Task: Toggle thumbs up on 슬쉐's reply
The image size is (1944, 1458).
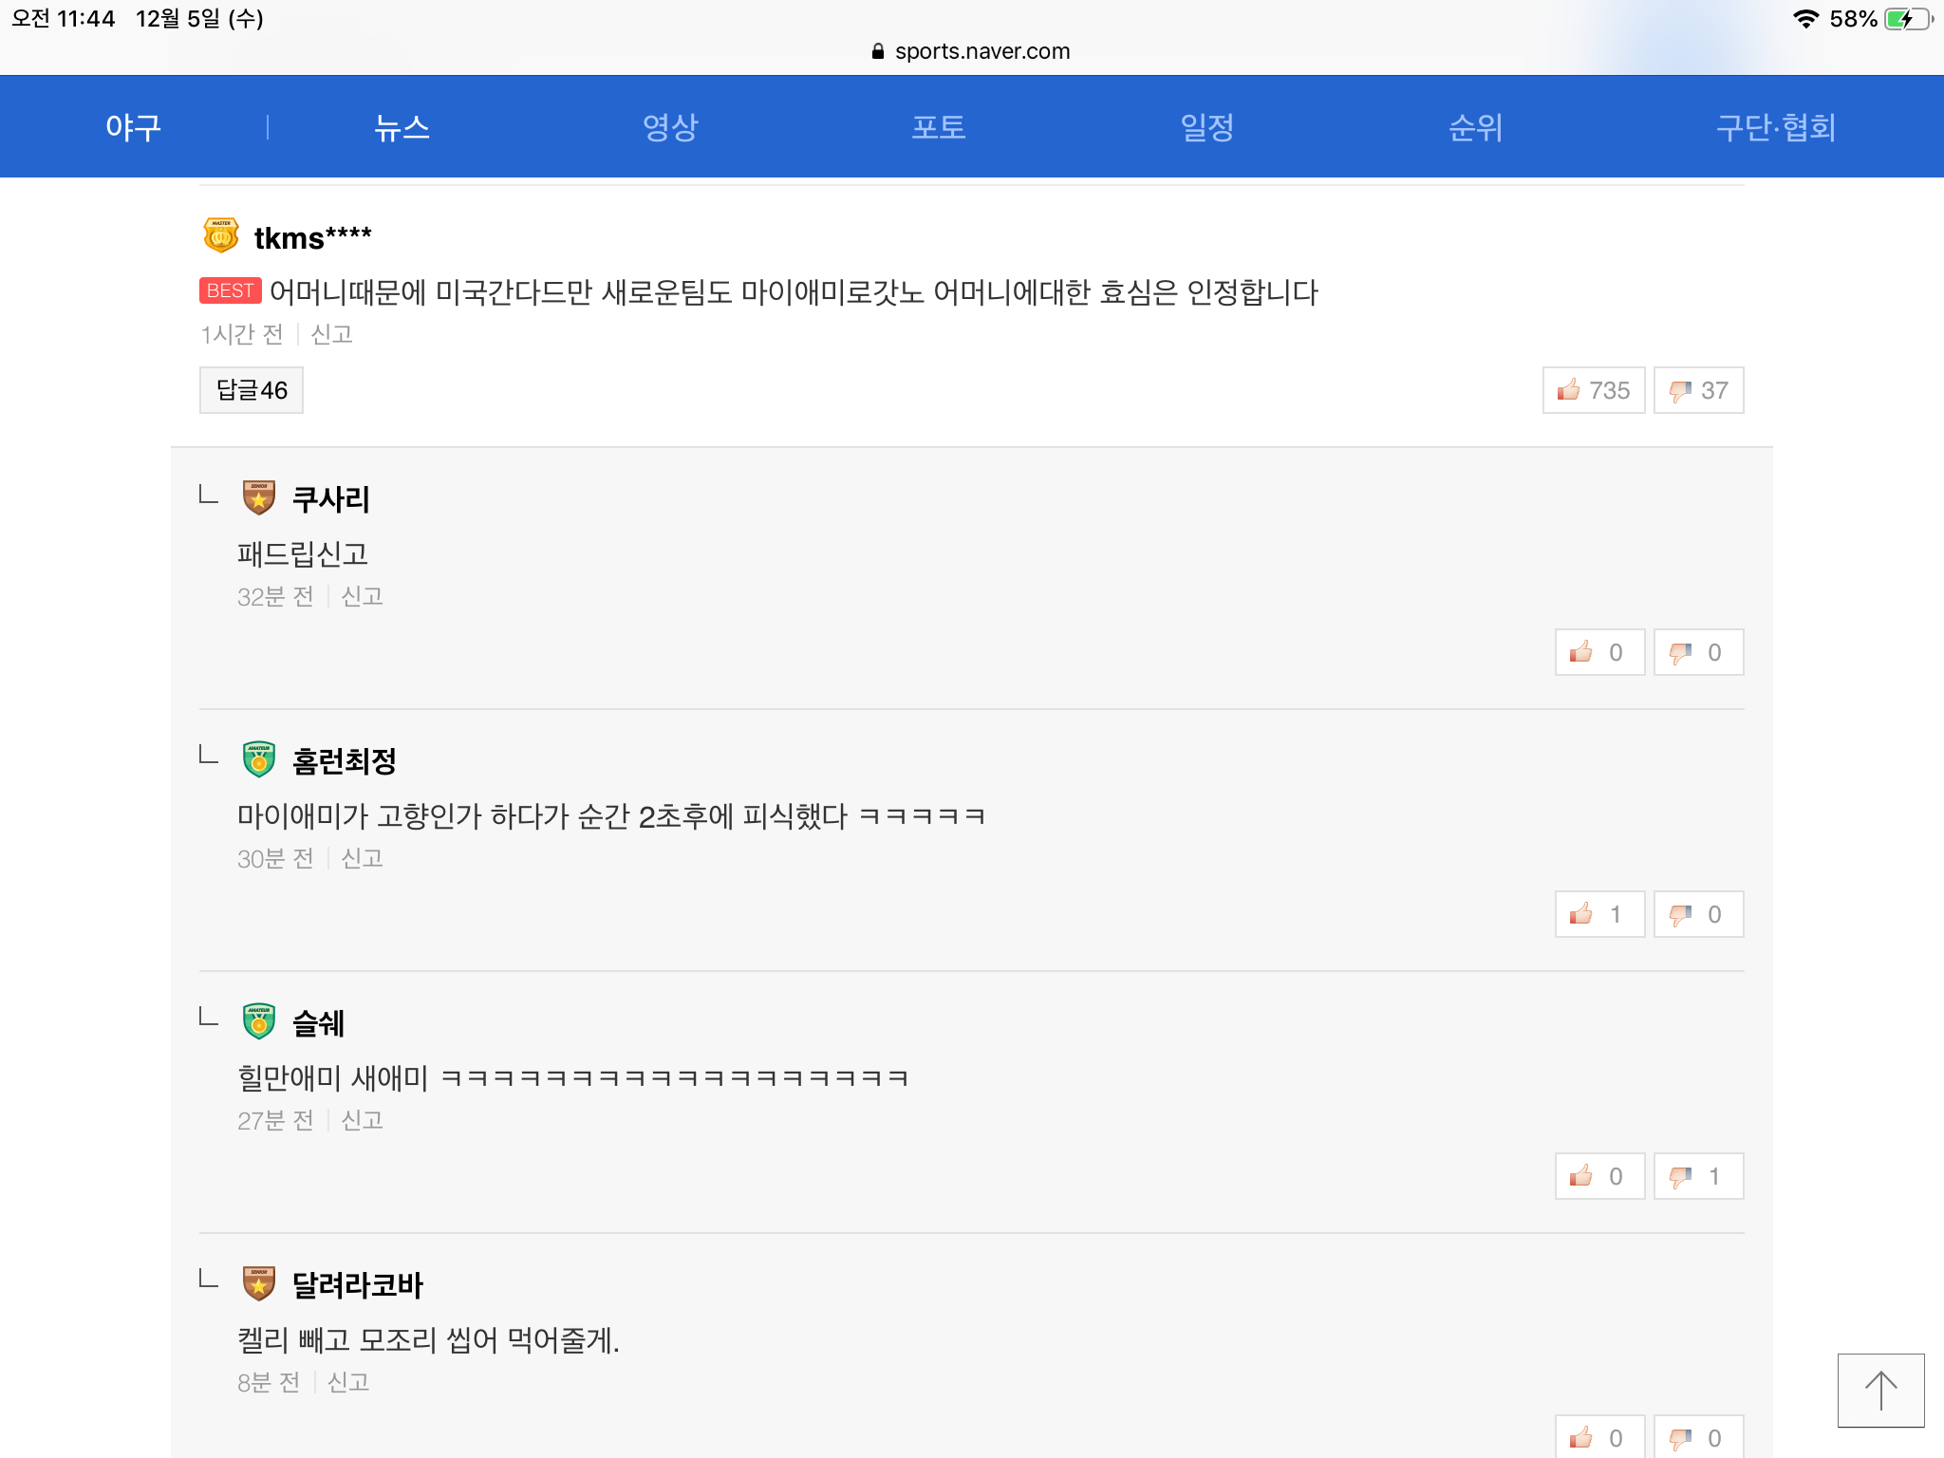Action: coord(1599,1176)
